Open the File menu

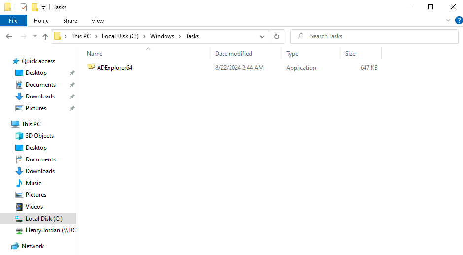pyautogui.click(x=13, y=21)
